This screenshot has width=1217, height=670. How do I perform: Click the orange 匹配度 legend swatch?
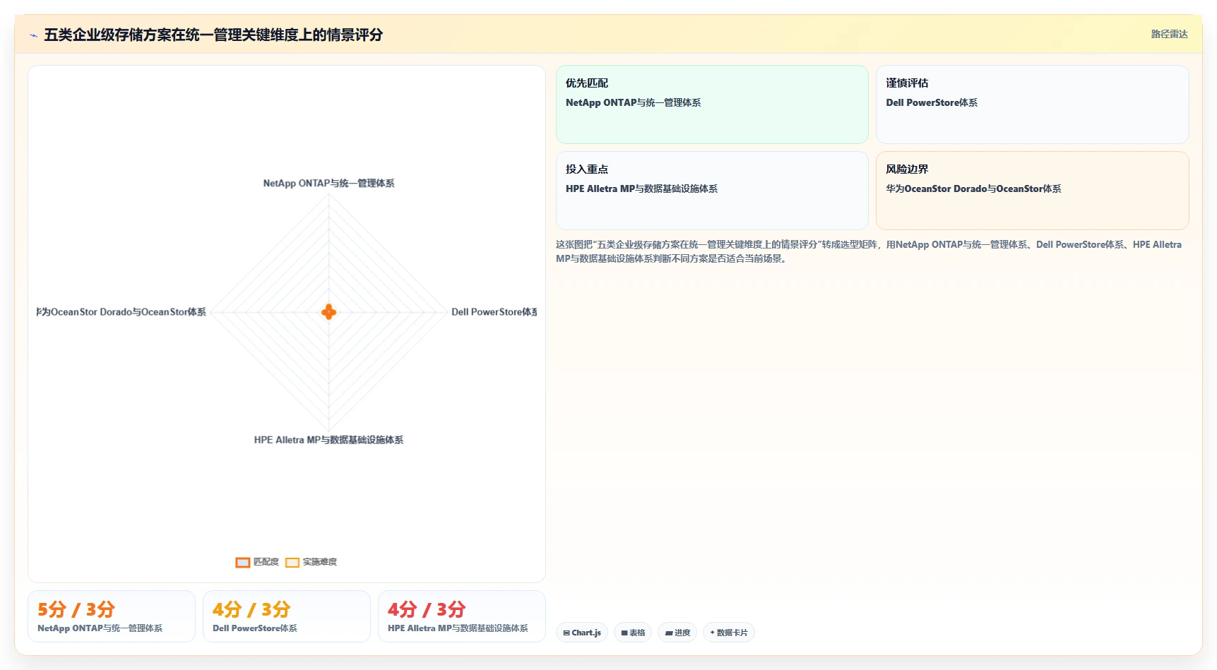(243, 563)
